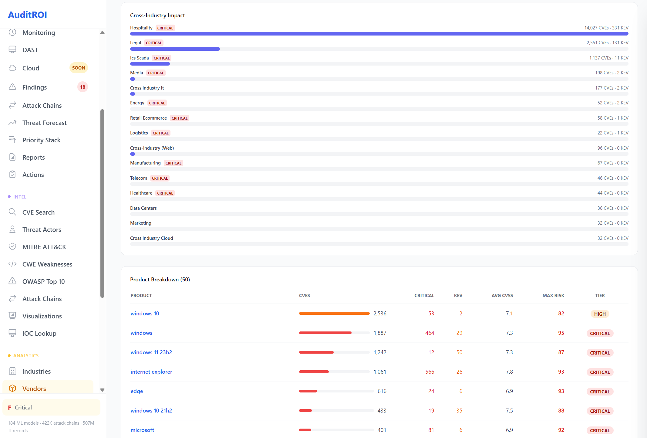647x438 pixels.
Task: Click the Actions clipboard icon
Action: [12, 175]
